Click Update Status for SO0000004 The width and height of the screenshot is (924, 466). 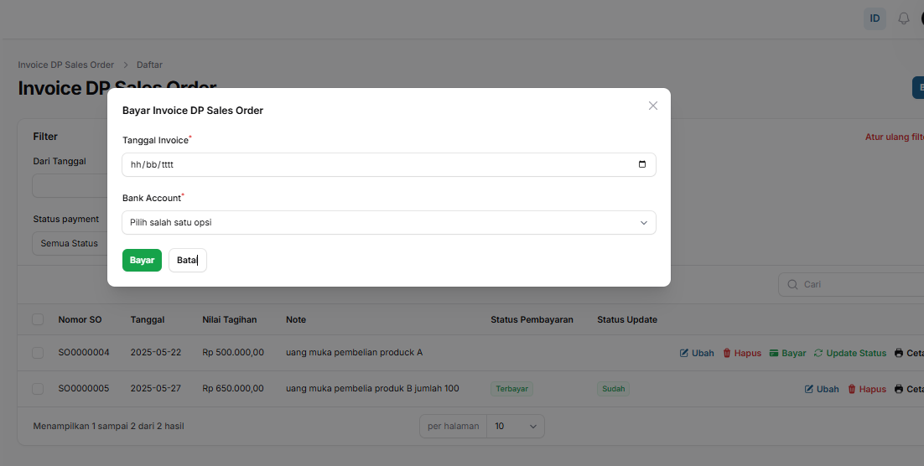pyautogui.click(x=850, y=353)
